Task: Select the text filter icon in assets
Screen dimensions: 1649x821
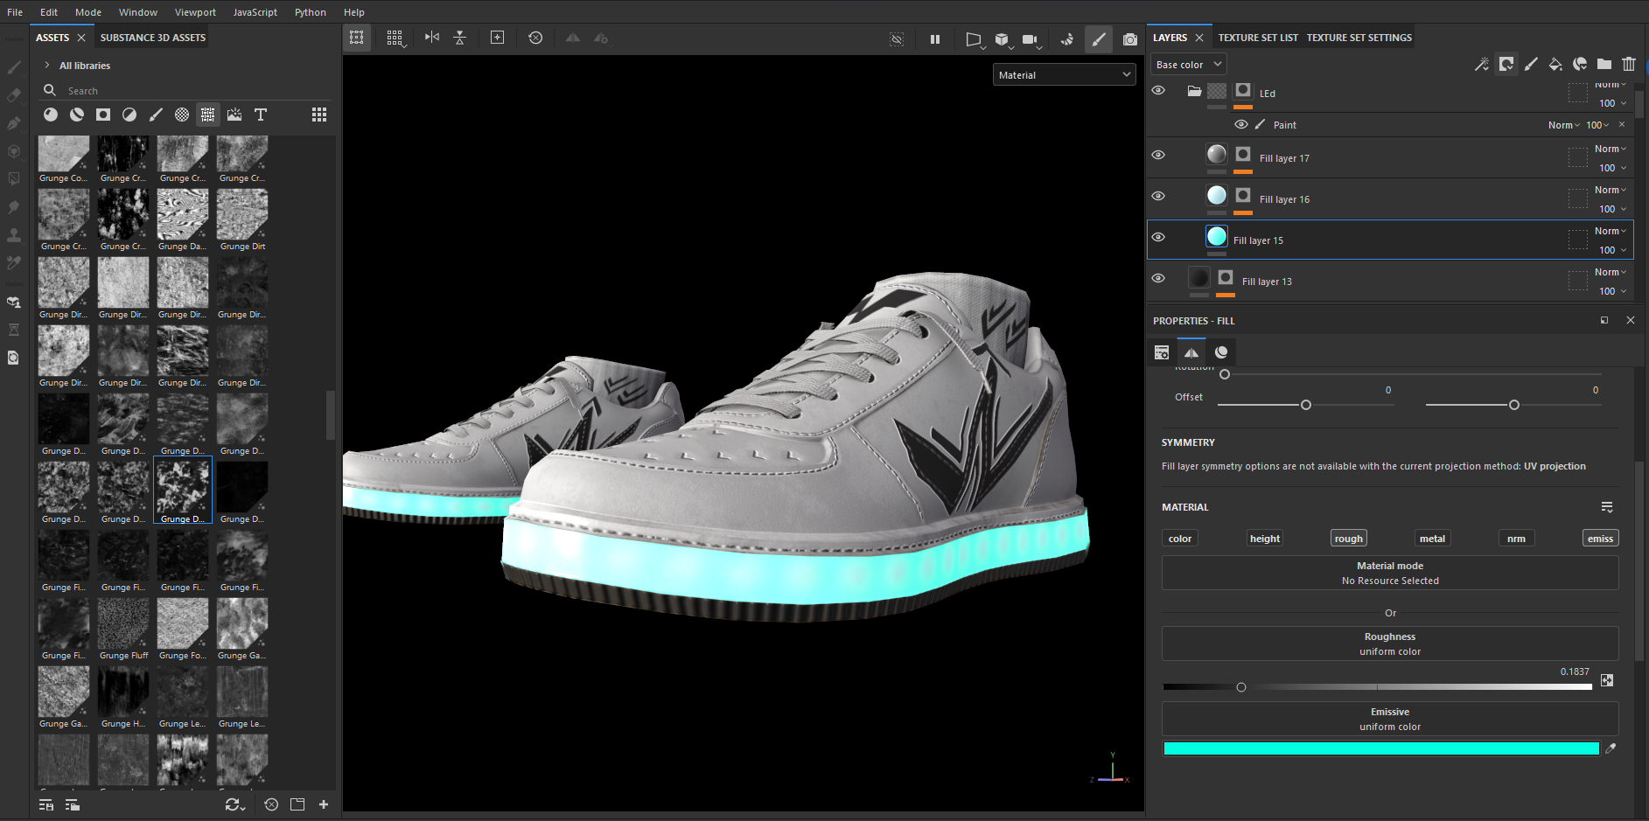Action: pos(260,115)
